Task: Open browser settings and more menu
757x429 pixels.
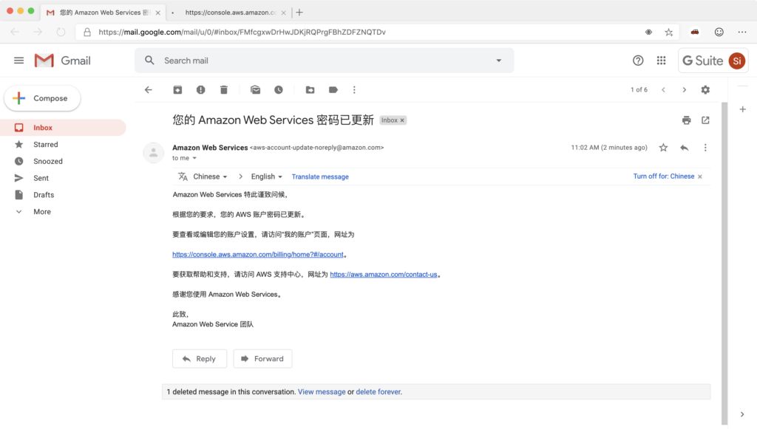Action: coord(742,32)
